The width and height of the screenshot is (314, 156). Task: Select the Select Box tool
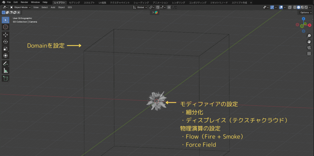[6, 20]
